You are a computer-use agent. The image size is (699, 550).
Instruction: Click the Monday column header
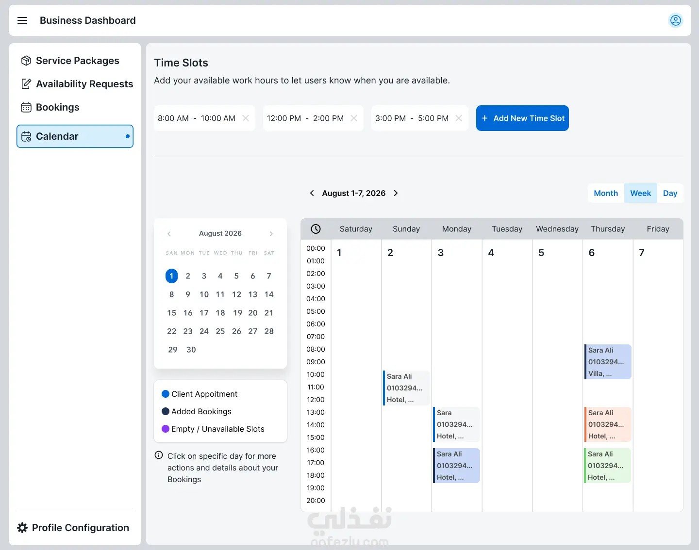coord(457,229)
